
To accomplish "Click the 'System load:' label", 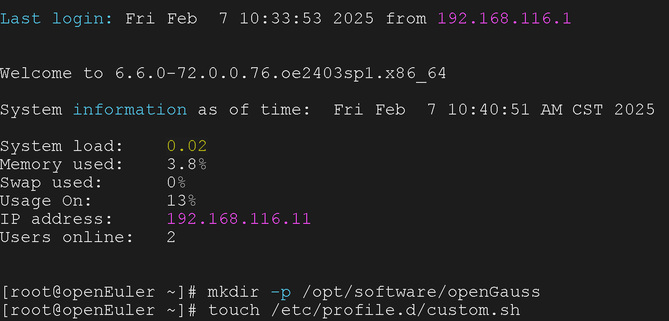I will click(x=61, y=146).
